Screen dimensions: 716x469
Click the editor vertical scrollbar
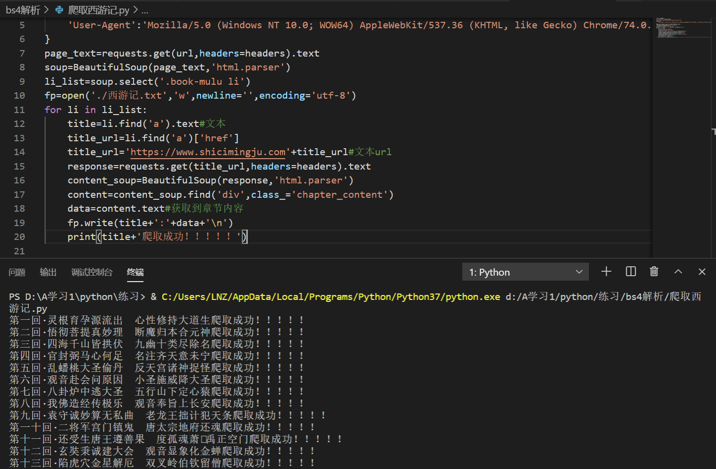(713, 131)
